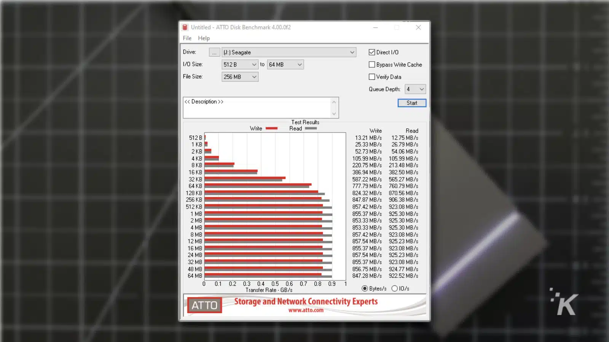Image resolution: width=609 pixels, height=342 pixels.
Task: Click the description box up scroll arrow
Action: tap(334, 102)
